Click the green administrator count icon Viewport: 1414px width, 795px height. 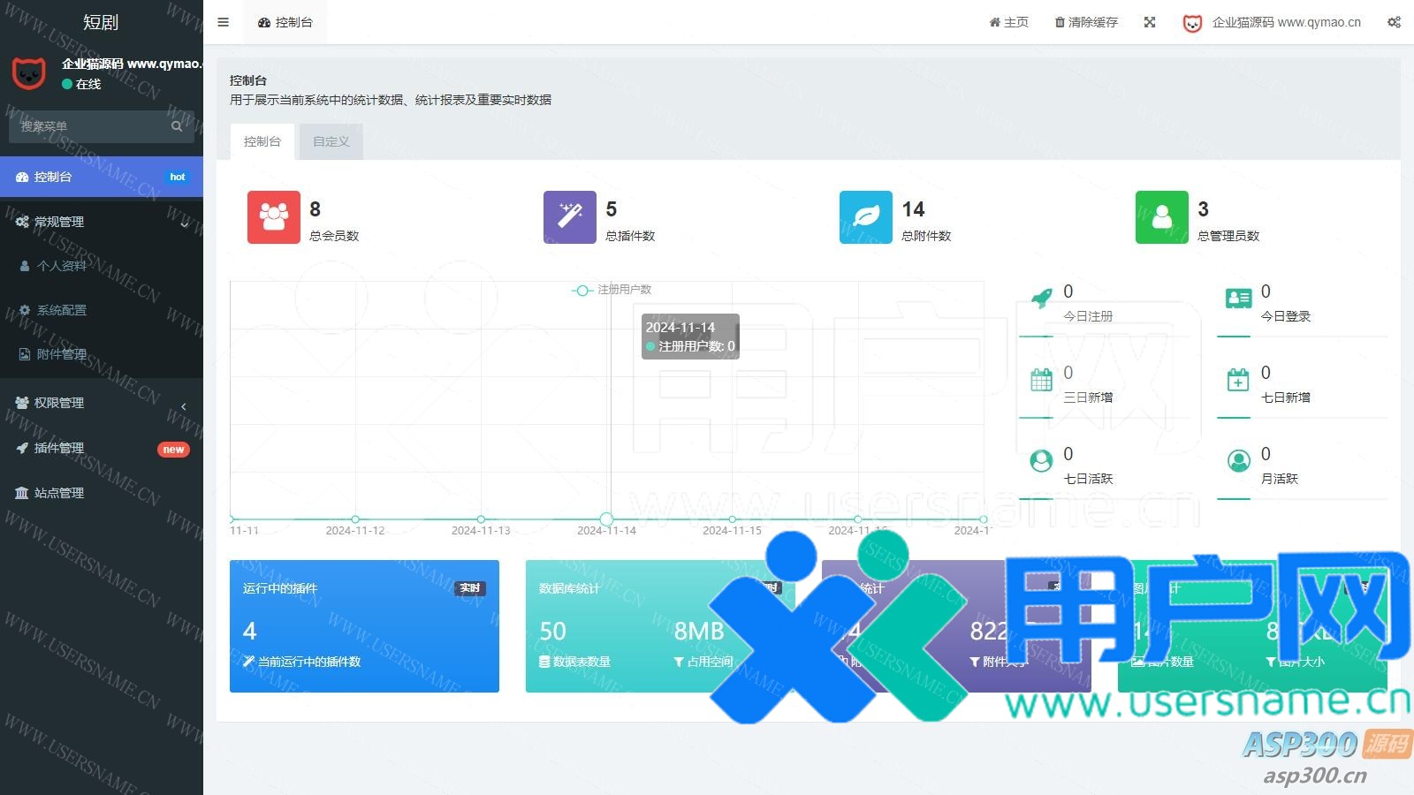tap(1161, 217)
